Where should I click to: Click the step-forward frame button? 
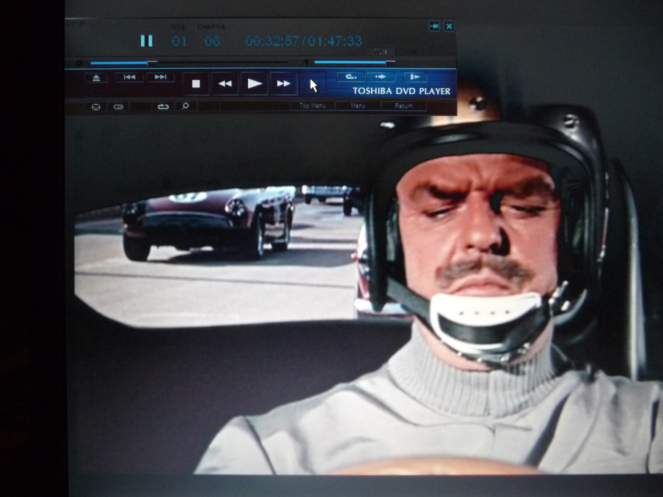415,77
